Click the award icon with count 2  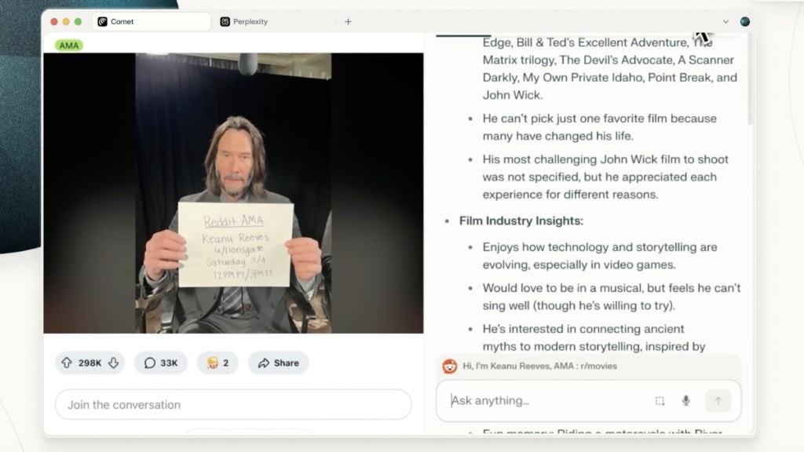tap(217, 363)
